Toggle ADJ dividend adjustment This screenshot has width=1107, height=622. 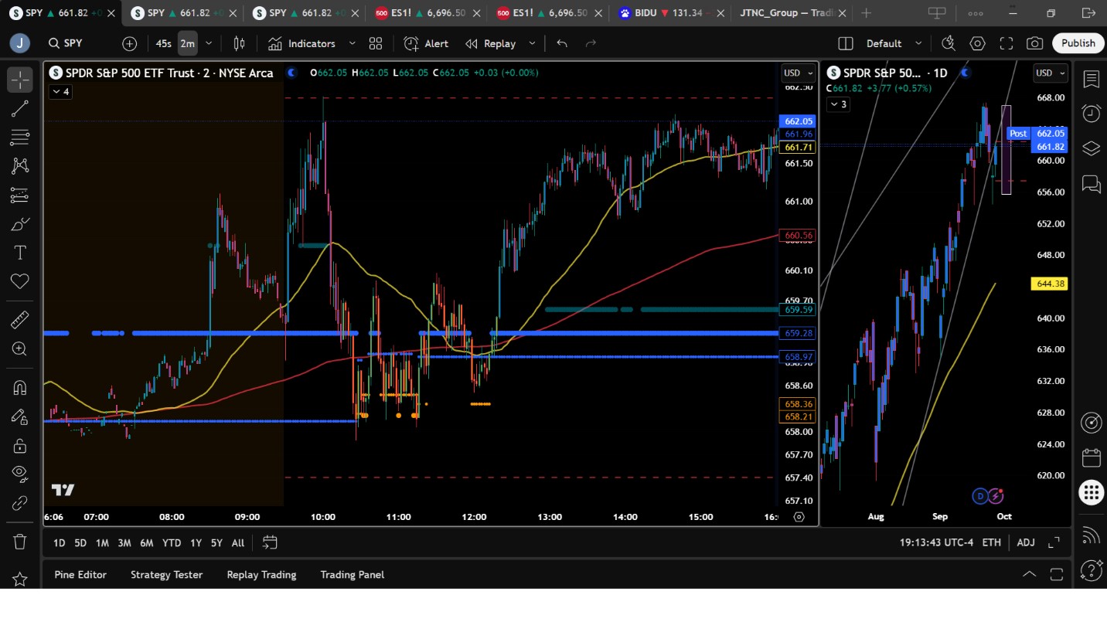[x=1026, y=542]
